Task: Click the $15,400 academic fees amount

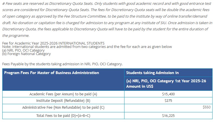Action: [168, 94]
